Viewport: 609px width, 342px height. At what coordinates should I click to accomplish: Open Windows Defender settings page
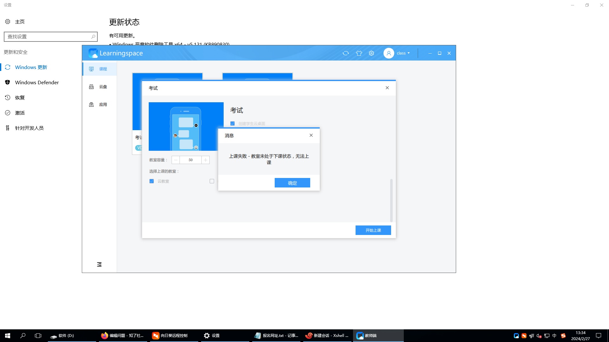point(37,82)
